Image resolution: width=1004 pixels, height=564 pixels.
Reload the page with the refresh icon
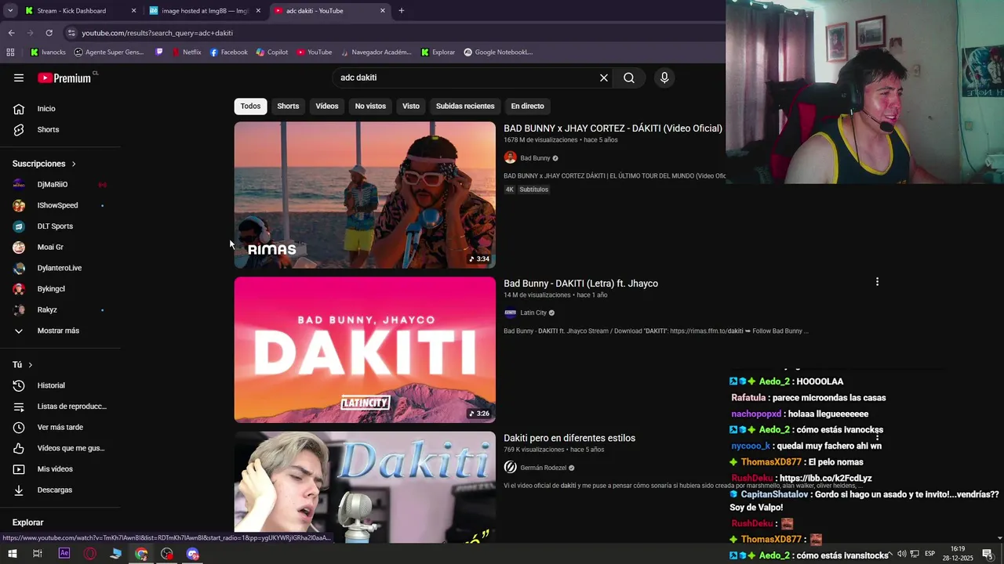point(49,33)
